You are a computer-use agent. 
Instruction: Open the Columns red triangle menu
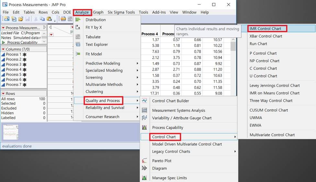pyautogui.click(x=3, y=49)
